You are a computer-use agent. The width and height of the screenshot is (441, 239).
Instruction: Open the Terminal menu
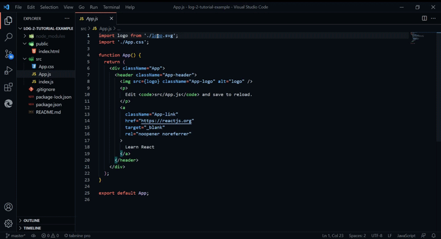tap(111, 7)
